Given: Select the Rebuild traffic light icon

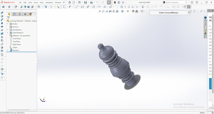Looking at the screenshot, I should (115, 3).
